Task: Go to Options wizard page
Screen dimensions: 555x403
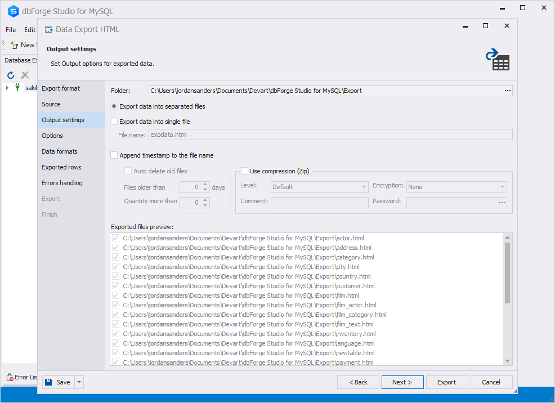Action: (71, 136)
